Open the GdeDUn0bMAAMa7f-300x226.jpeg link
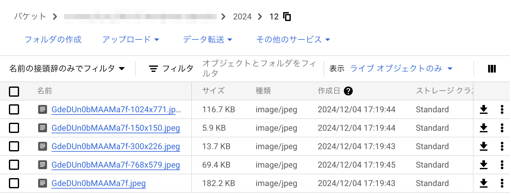Viewport: 511px width, 194px height. click(116, 146)
